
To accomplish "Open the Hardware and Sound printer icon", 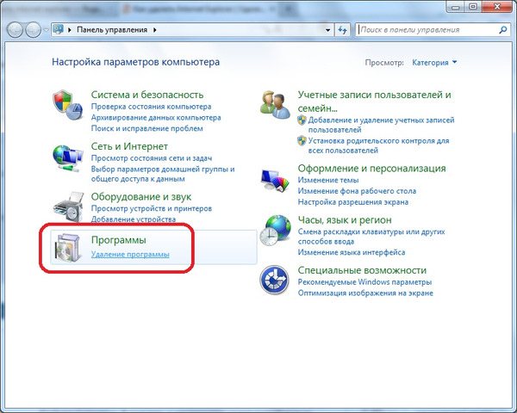I will point(68,206).
